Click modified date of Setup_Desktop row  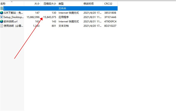(92, 17)
